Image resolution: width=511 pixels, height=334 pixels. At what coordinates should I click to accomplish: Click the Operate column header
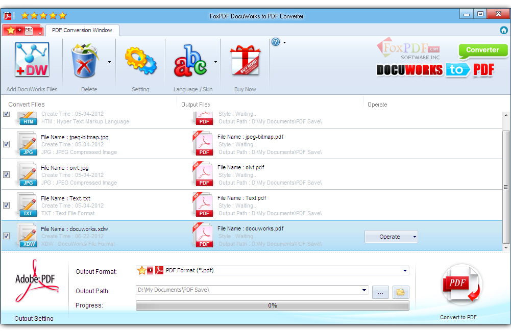coord(377,104)
